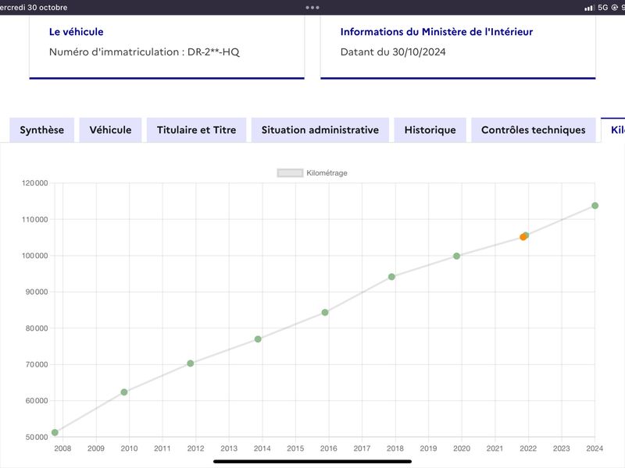Click the data point just before 2014
The image size is (625, 468).
point(258,339)
